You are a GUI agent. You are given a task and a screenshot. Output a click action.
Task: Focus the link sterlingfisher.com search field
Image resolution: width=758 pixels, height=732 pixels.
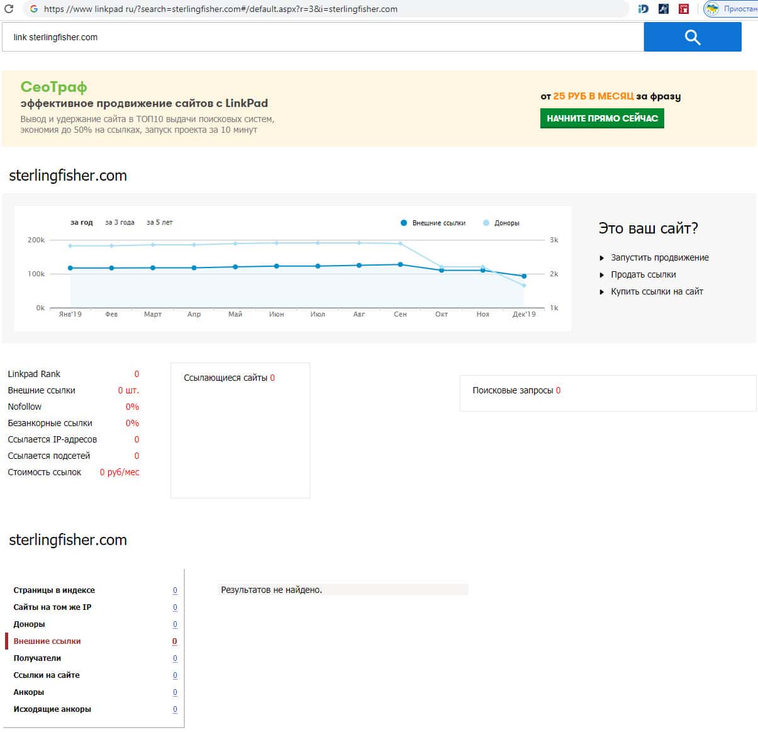(322, 37)
